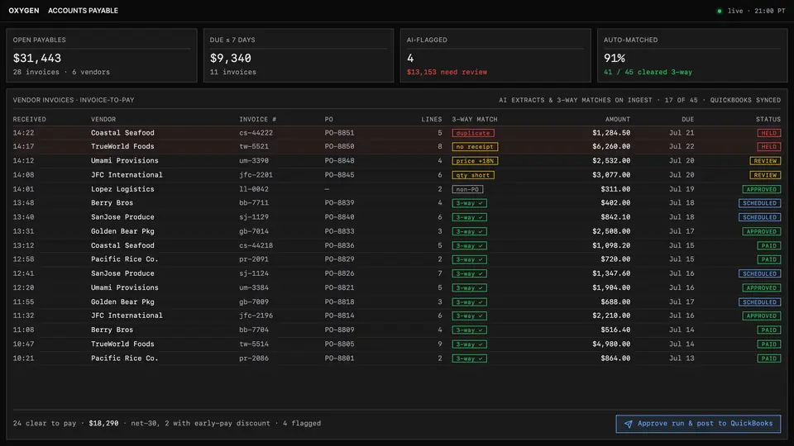Sort by the Due column header
794x446 pixels.
coord(687,119)
